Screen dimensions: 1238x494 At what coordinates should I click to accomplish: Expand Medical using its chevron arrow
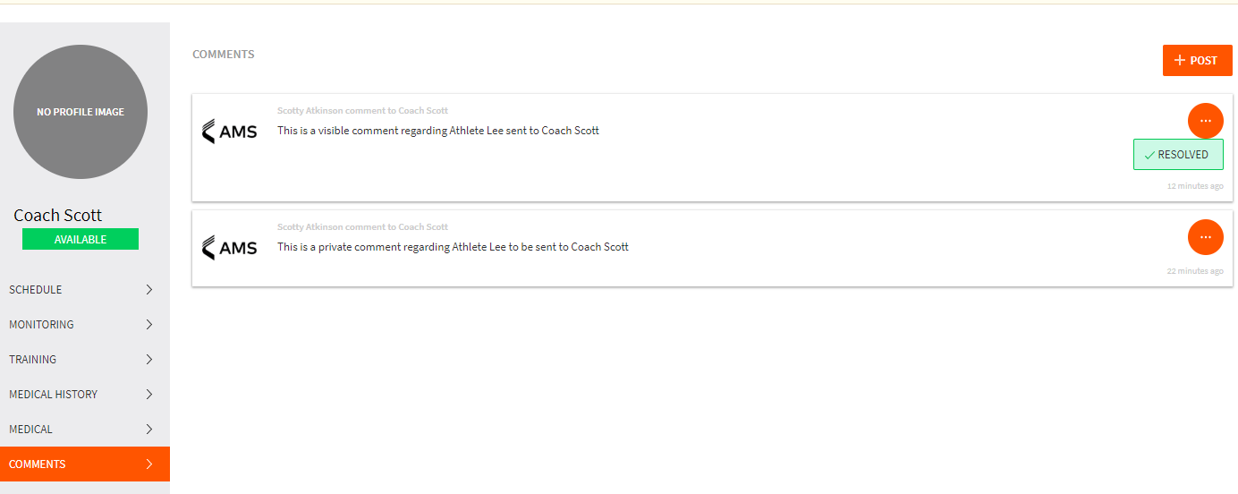[x=149, y=429]
